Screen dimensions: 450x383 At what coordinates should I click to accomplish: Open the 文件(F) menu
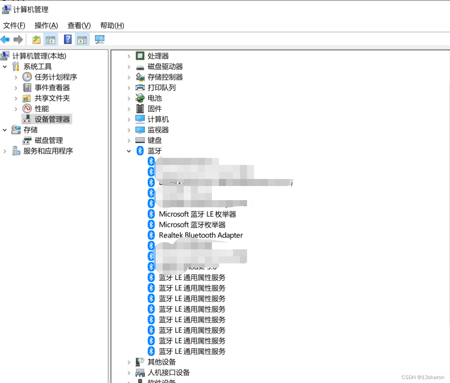point(14,25)
